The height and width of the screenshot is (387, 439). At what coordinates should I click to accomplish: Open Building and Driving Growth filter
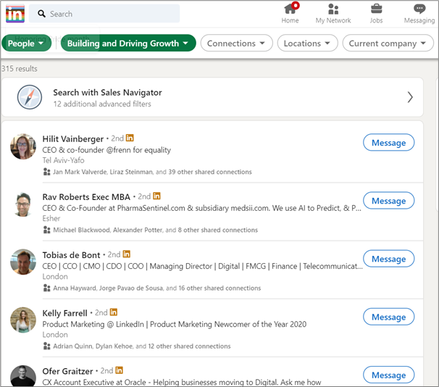[128, 43]
